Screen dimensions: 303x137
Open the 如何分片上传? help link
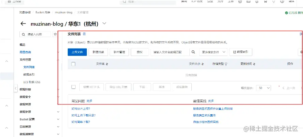point(81,109)
